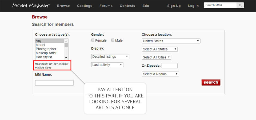Click the magnifier search icon in header
Viewport: 256px width, 120px height.
[x=240, y=5]
